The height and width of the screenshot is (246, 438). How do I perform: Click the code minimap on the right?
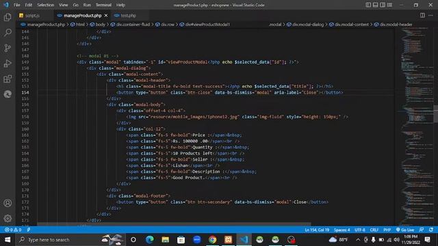click(x=416, y=126)
